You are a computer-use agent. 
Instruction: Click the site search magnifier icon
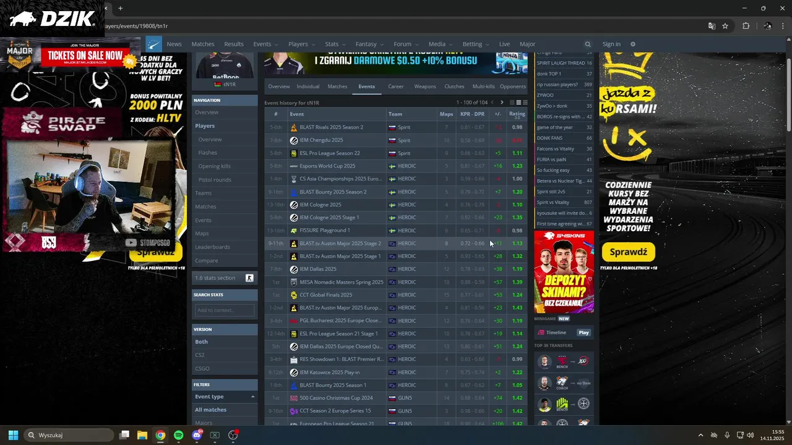[x=588, y=44]
